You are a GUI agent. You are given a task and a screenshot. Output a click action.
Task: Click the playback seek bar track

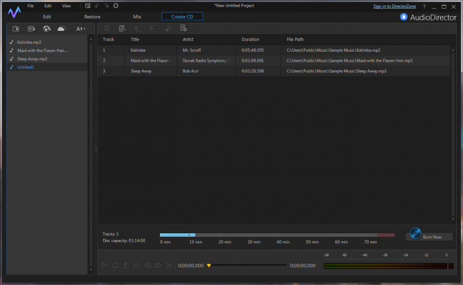(248, 265)
